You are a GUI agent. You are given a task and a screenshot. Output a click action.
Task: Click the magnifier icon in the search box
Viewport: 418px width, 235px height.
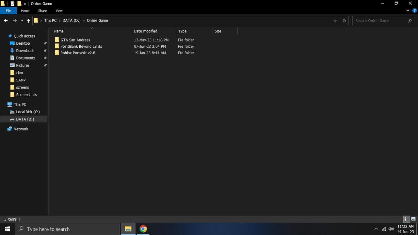pos(410,21)
